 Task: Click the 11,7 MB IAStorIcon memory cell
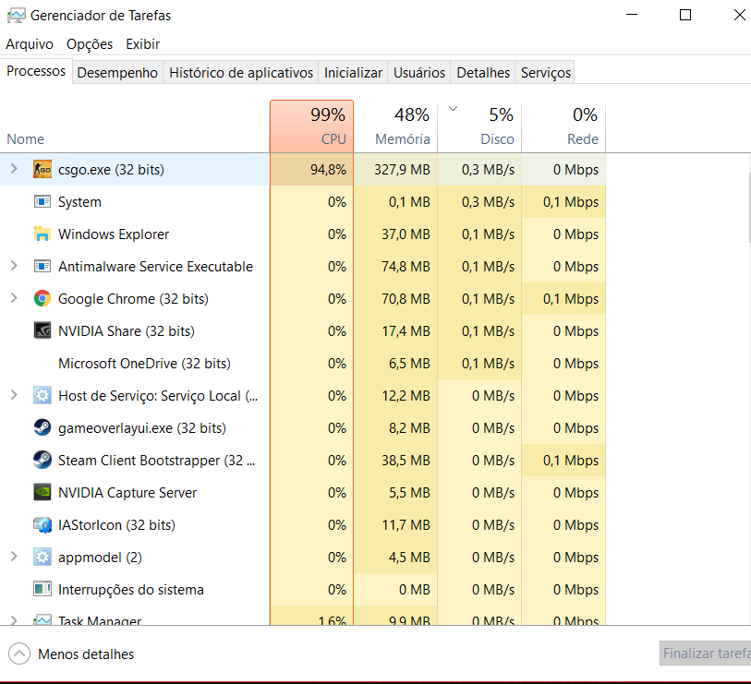tap(395, 524)
